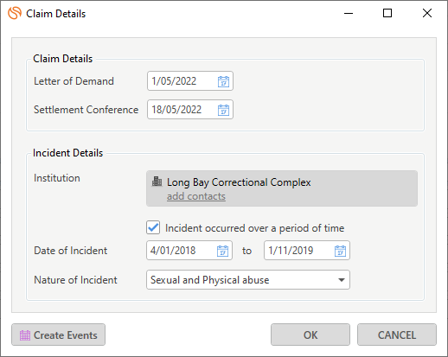448x357 pixels.
Task: Expand the Nature of Incident dropdown arrow
Action: click(x=342, y=280)
